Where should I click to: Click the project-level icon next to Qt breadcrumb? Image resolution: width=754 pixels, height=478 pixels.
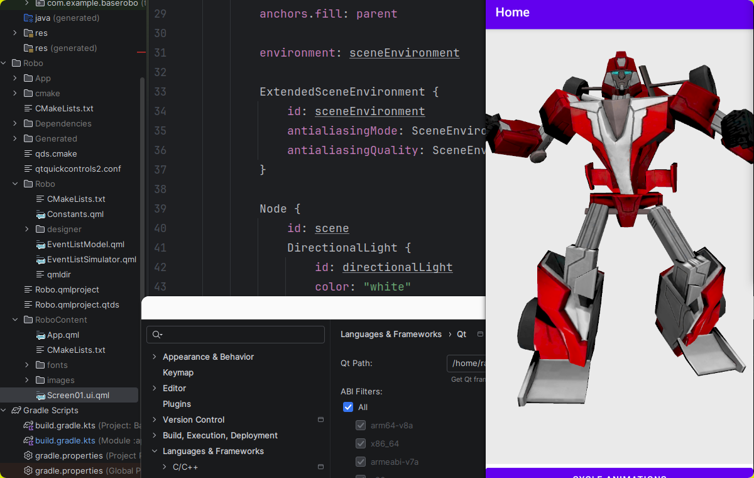pos(480,334)
